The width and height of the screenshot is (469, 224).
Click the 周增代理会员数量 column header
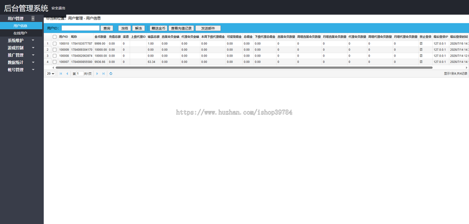coord(380,37)
